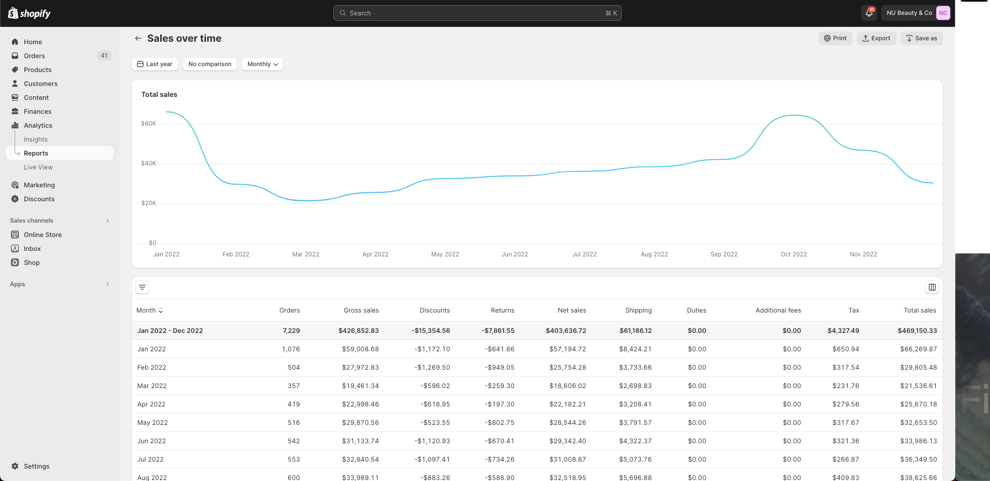Open the notifications bell icon

pyautogui.click(x=869, y=13)
